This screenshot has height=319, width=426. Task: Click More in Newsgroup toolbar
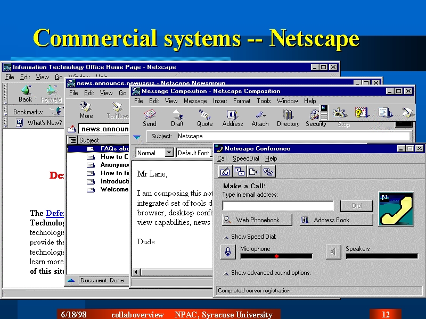[86, 110]
